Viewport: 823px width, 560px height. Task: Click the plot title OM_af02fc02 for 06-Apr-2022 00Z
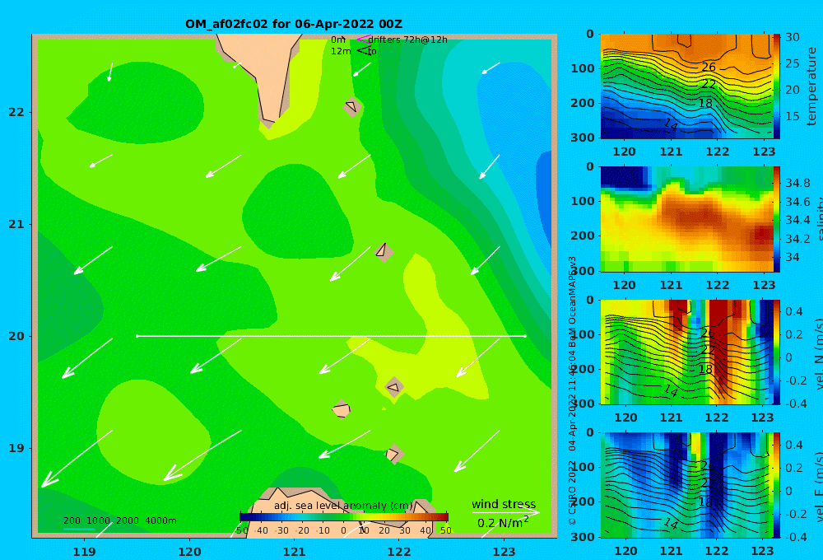point(294,24)
